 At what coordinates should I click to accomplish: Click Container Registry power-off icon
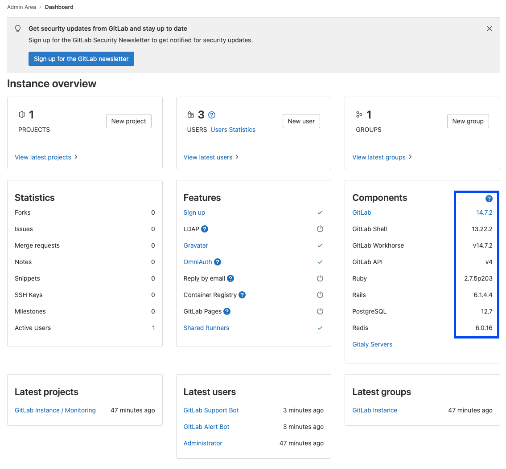(x=320, y=295)
